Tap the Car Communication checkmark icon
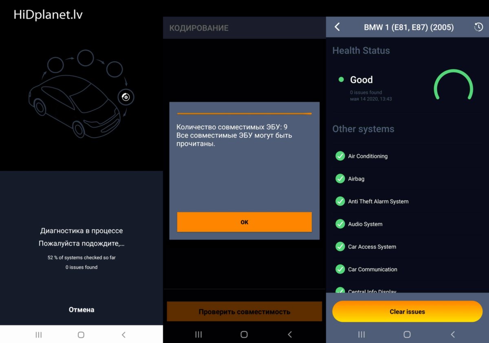Viewport: 489px width, 343px height. point(340,269)
